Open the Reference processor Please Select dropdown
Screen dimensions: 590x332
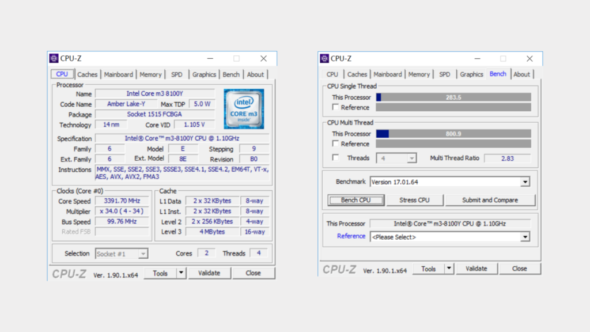524,236
